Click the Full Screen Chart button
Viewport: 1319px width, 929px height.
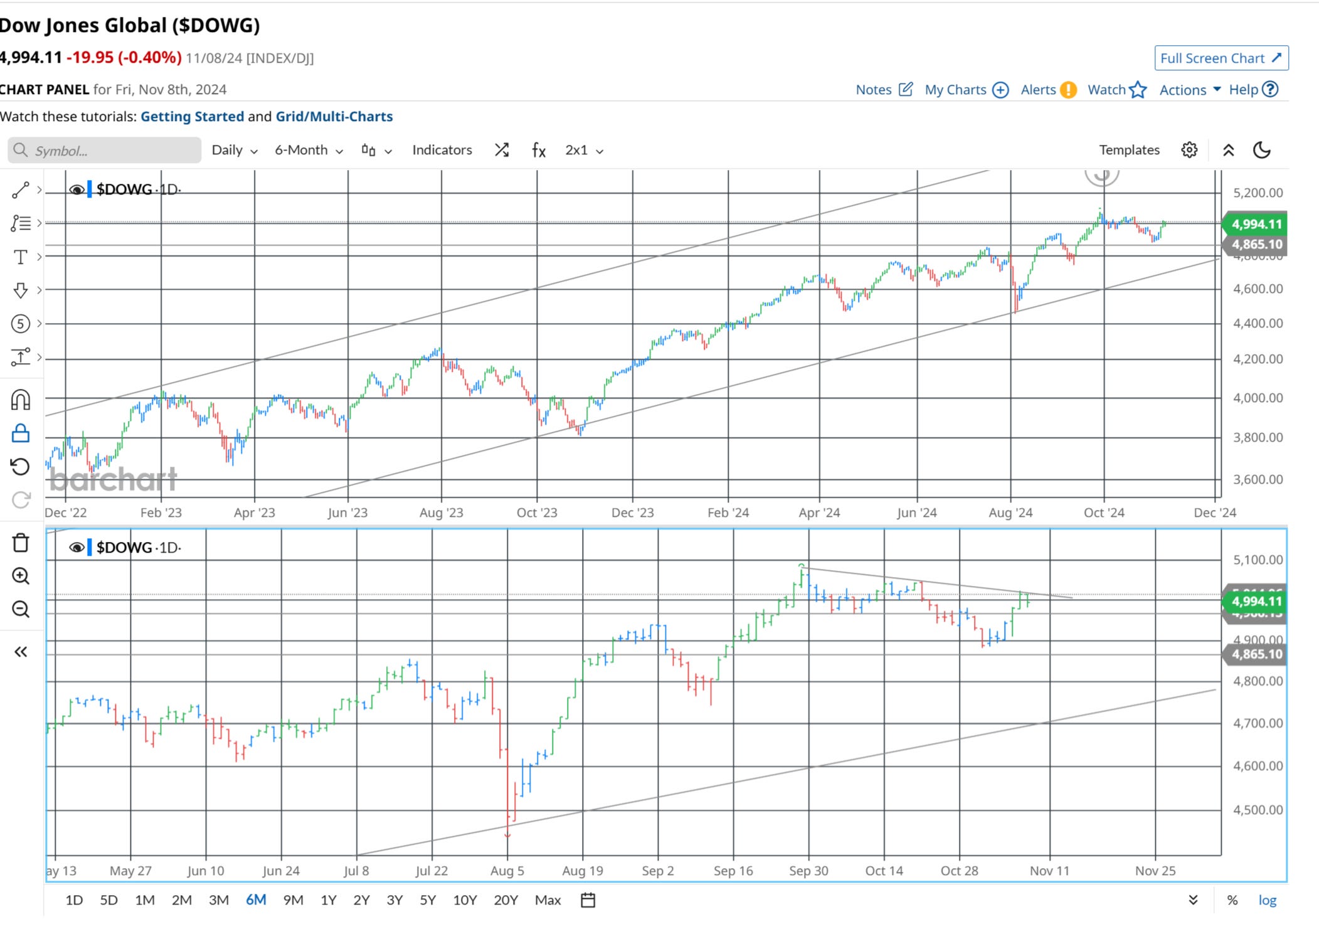(x=1221, y=58)
